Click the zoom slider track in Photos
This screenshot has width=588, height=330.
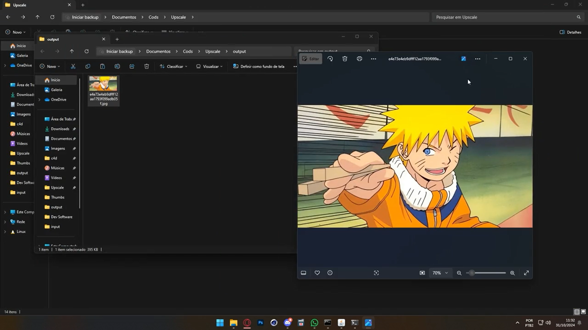pyautogui.click(x=491, y=273)
